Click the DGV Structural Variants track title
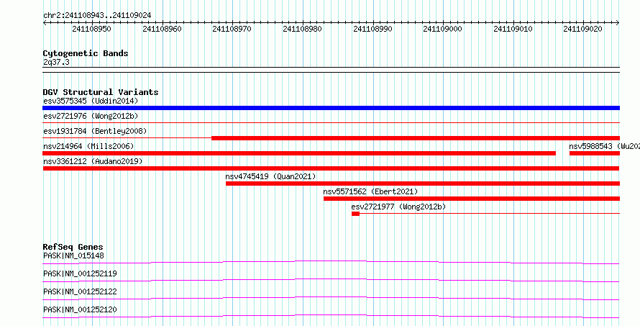The image size is (640, 326). (101, 92)
